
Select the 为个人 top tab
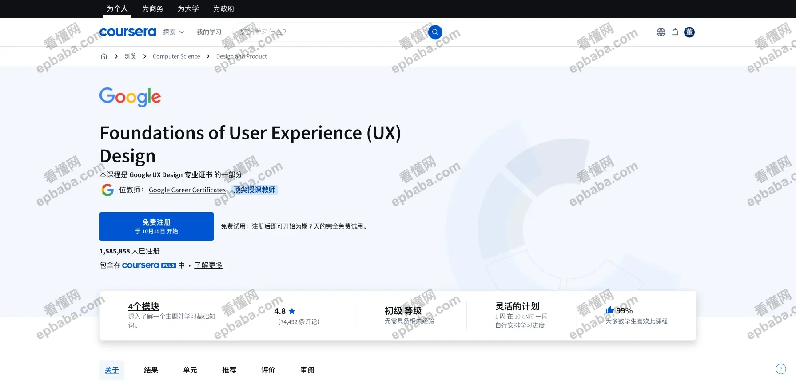(117, 8)
